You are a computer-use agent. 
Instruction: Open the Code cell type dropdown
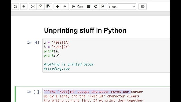122,7
